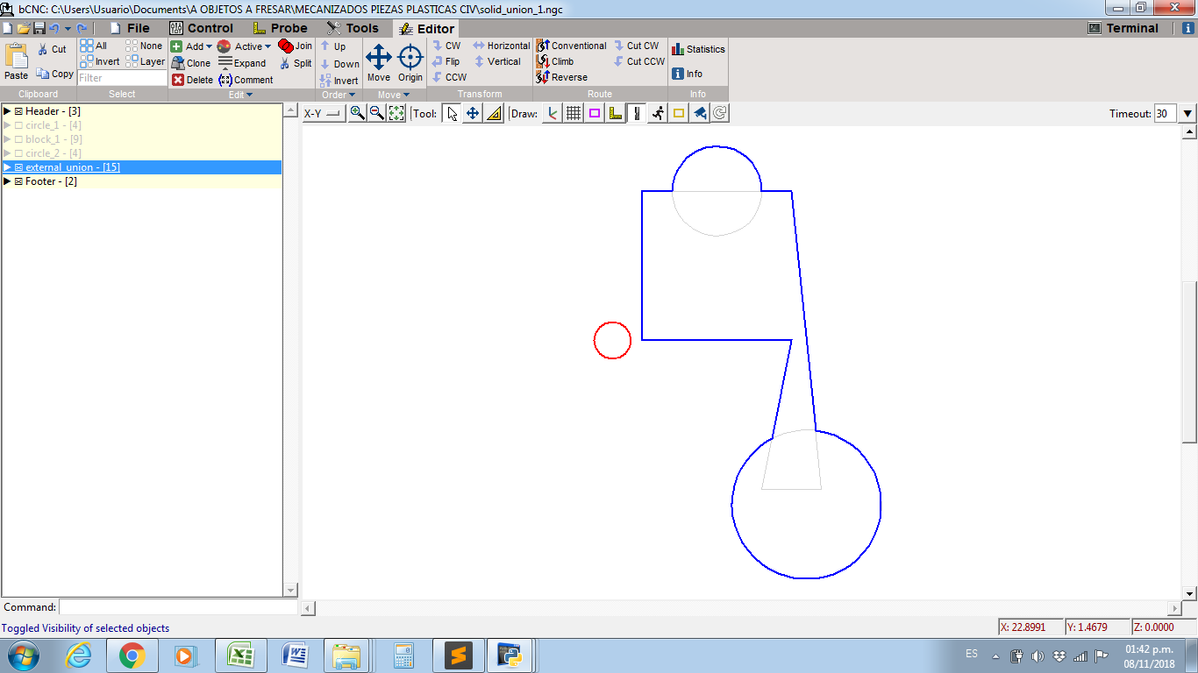Switch to the Control tab

(x=200, y=28)
